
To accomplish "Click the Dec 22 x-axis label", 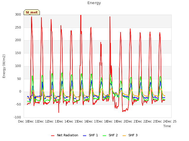I will click(x=142, y=121).
